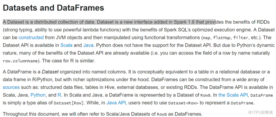This screenshot has width=276, height=117.
Task: Follow the Scala link in first paragraph
Action: point(66,45)
